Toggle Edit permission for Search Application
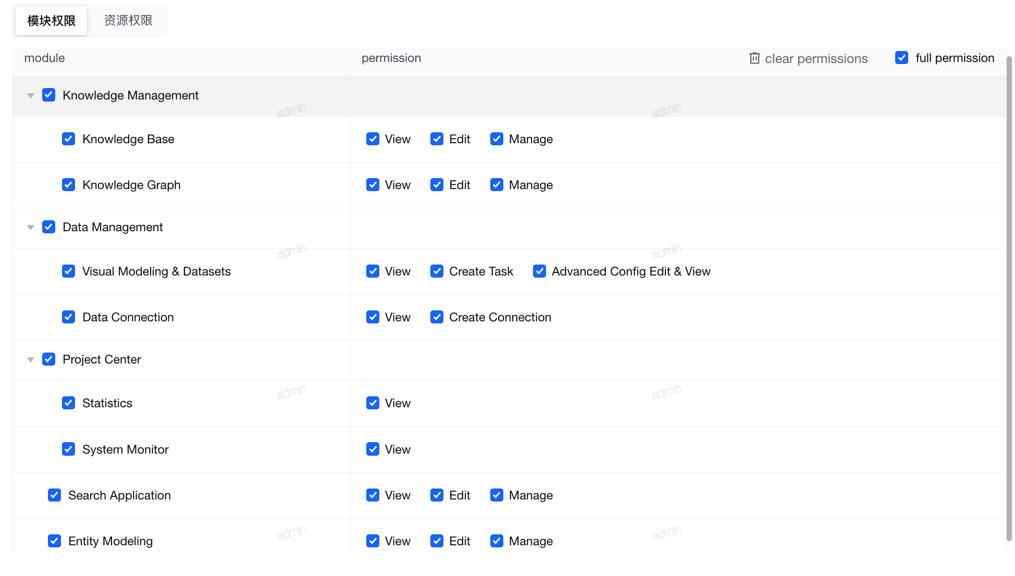This screenshot has height=576, width=1015. coord(437,495)
